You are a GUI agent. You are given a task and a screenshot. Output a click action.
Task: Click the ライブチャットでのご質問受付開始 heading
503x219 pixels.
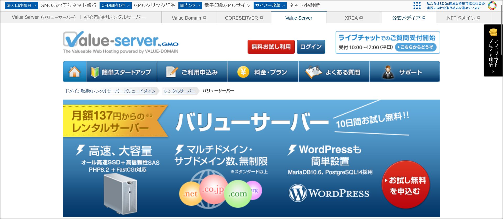click(x=387, y=38)
